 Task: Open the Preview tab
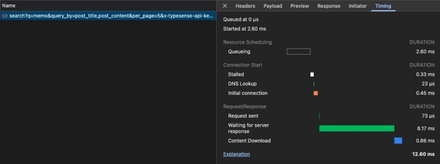pos(299,6)
